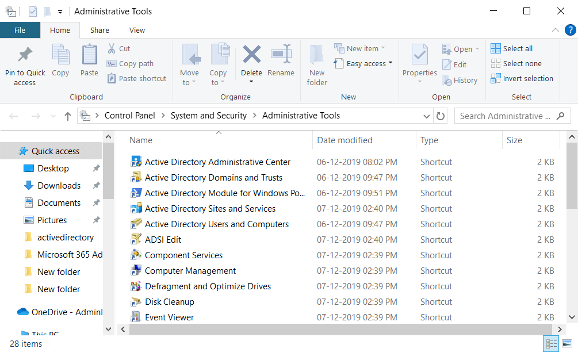Click Invert selection in the ribbon
Image resolution: width=578 pixels, height=352 pixels.
[x=522, y=78]
